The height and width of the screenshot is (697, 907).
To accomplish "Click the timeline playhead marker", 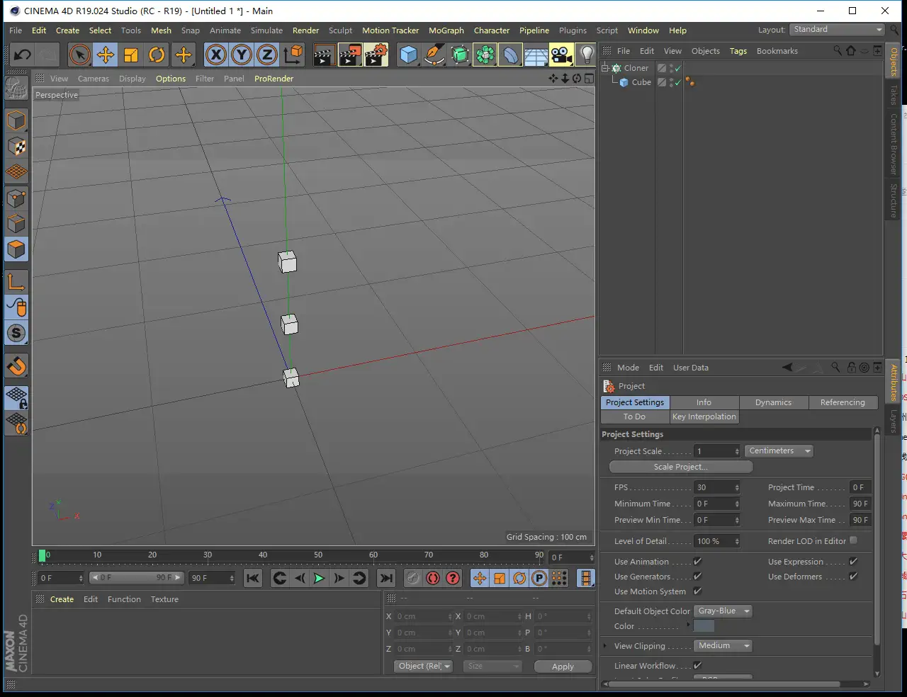I will (x=43, y=556).
